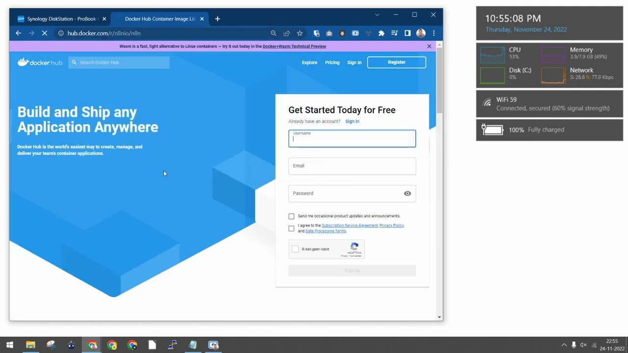Click the forward navigation arrow in Chrome

tap(31, 33)
